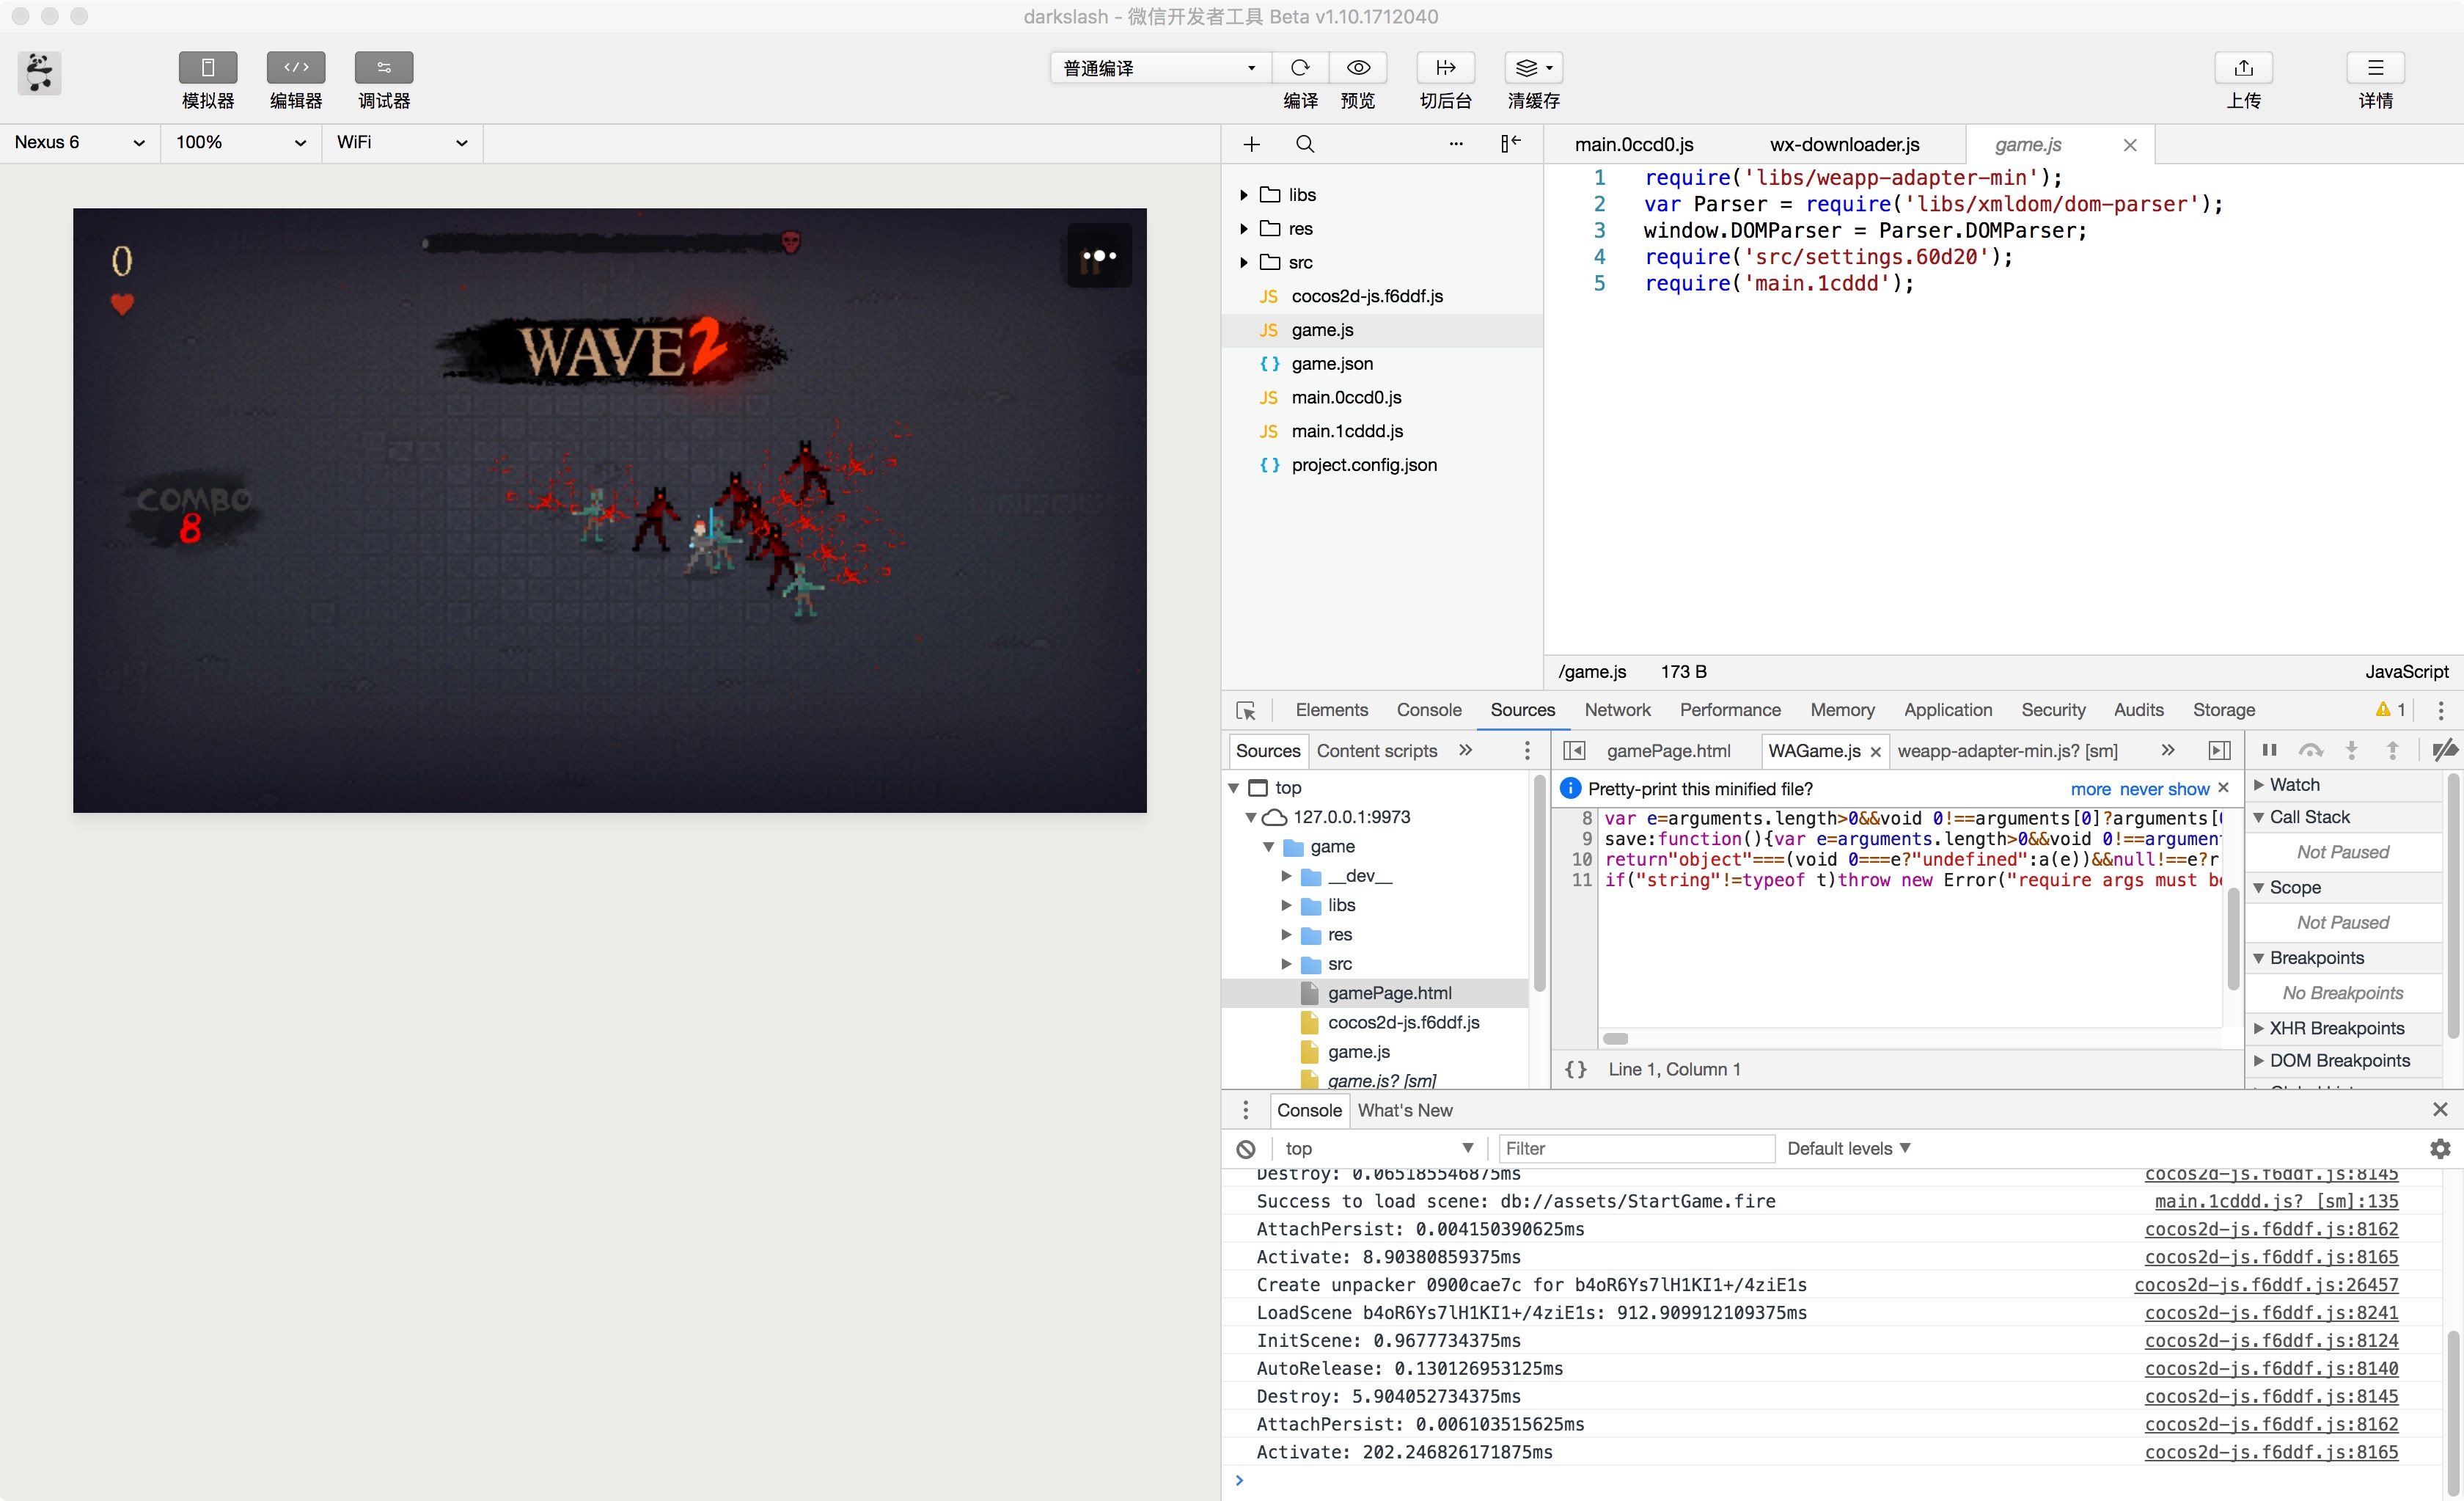Close the game.js editor tab
2464x1501 pixels.
click(2130, 145)
